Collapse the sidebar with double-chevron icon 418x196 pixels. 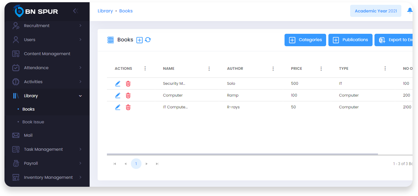(x=76, y=11)
